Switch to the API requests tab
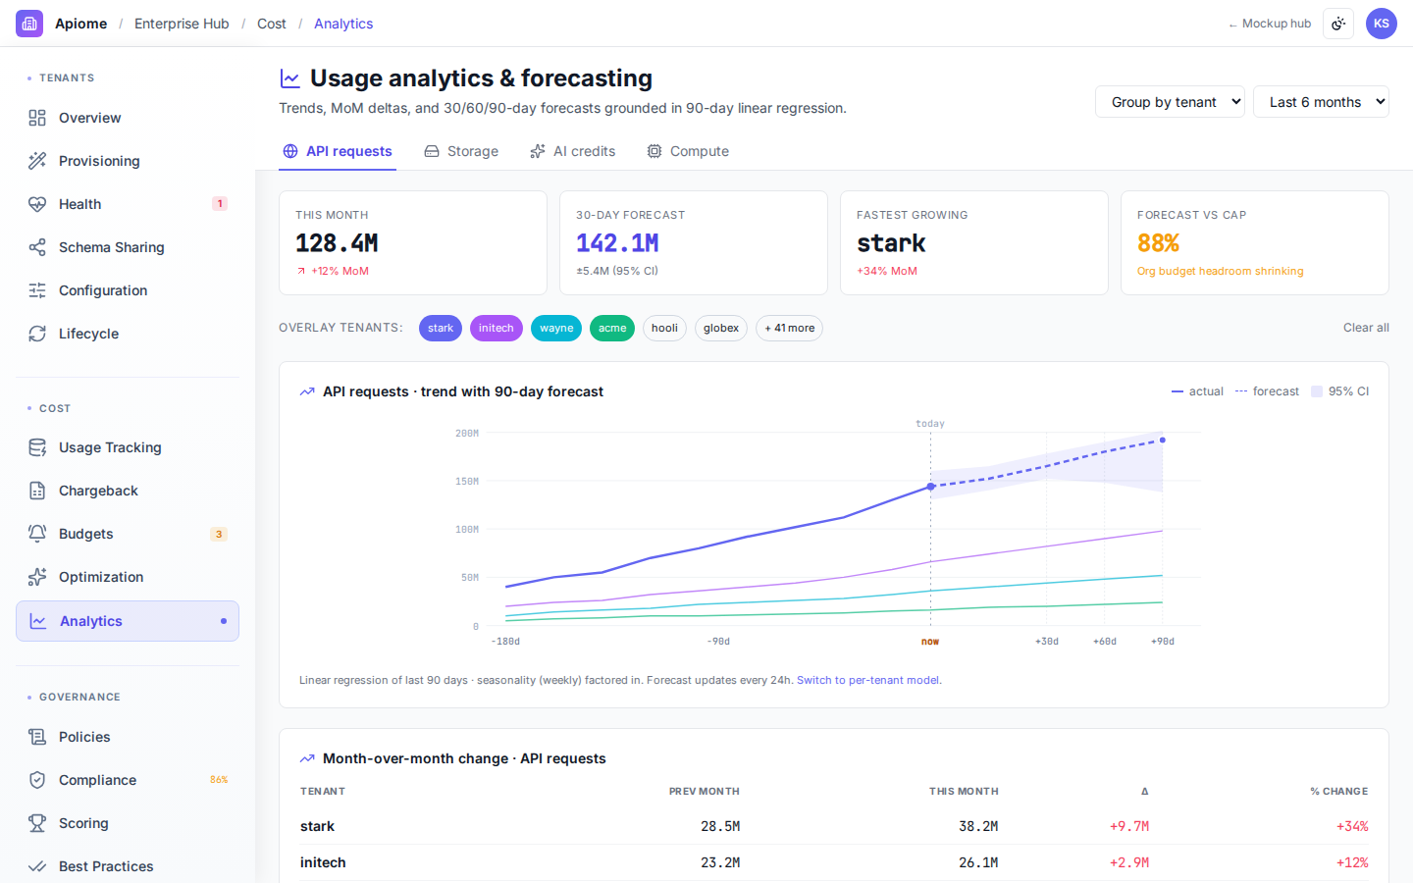The image size is (1413, 883). pos(338,151)
